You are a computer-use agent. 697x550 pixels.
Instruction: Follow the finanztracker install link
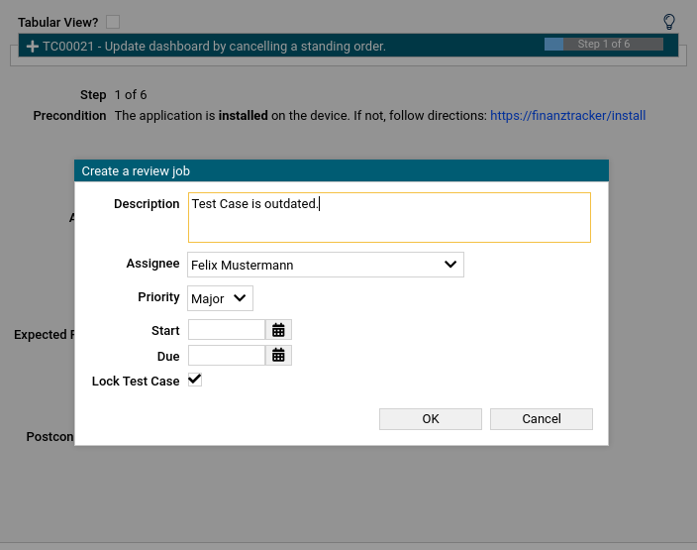tap(567, 116)
